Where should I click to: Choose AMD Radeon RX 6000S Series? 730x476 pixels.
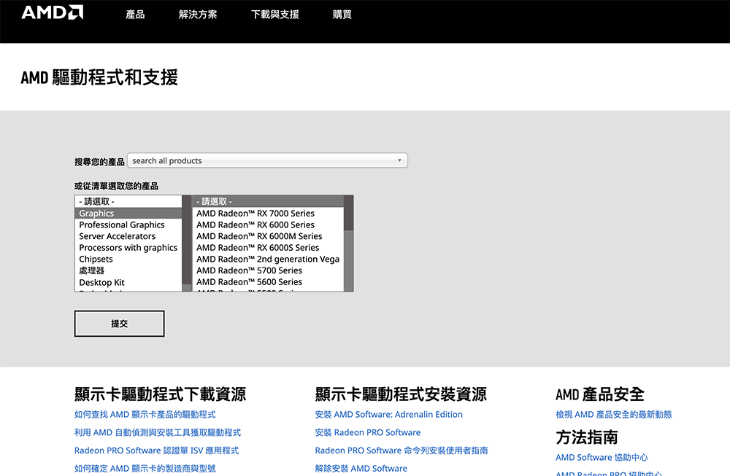[x=268, y=248]
